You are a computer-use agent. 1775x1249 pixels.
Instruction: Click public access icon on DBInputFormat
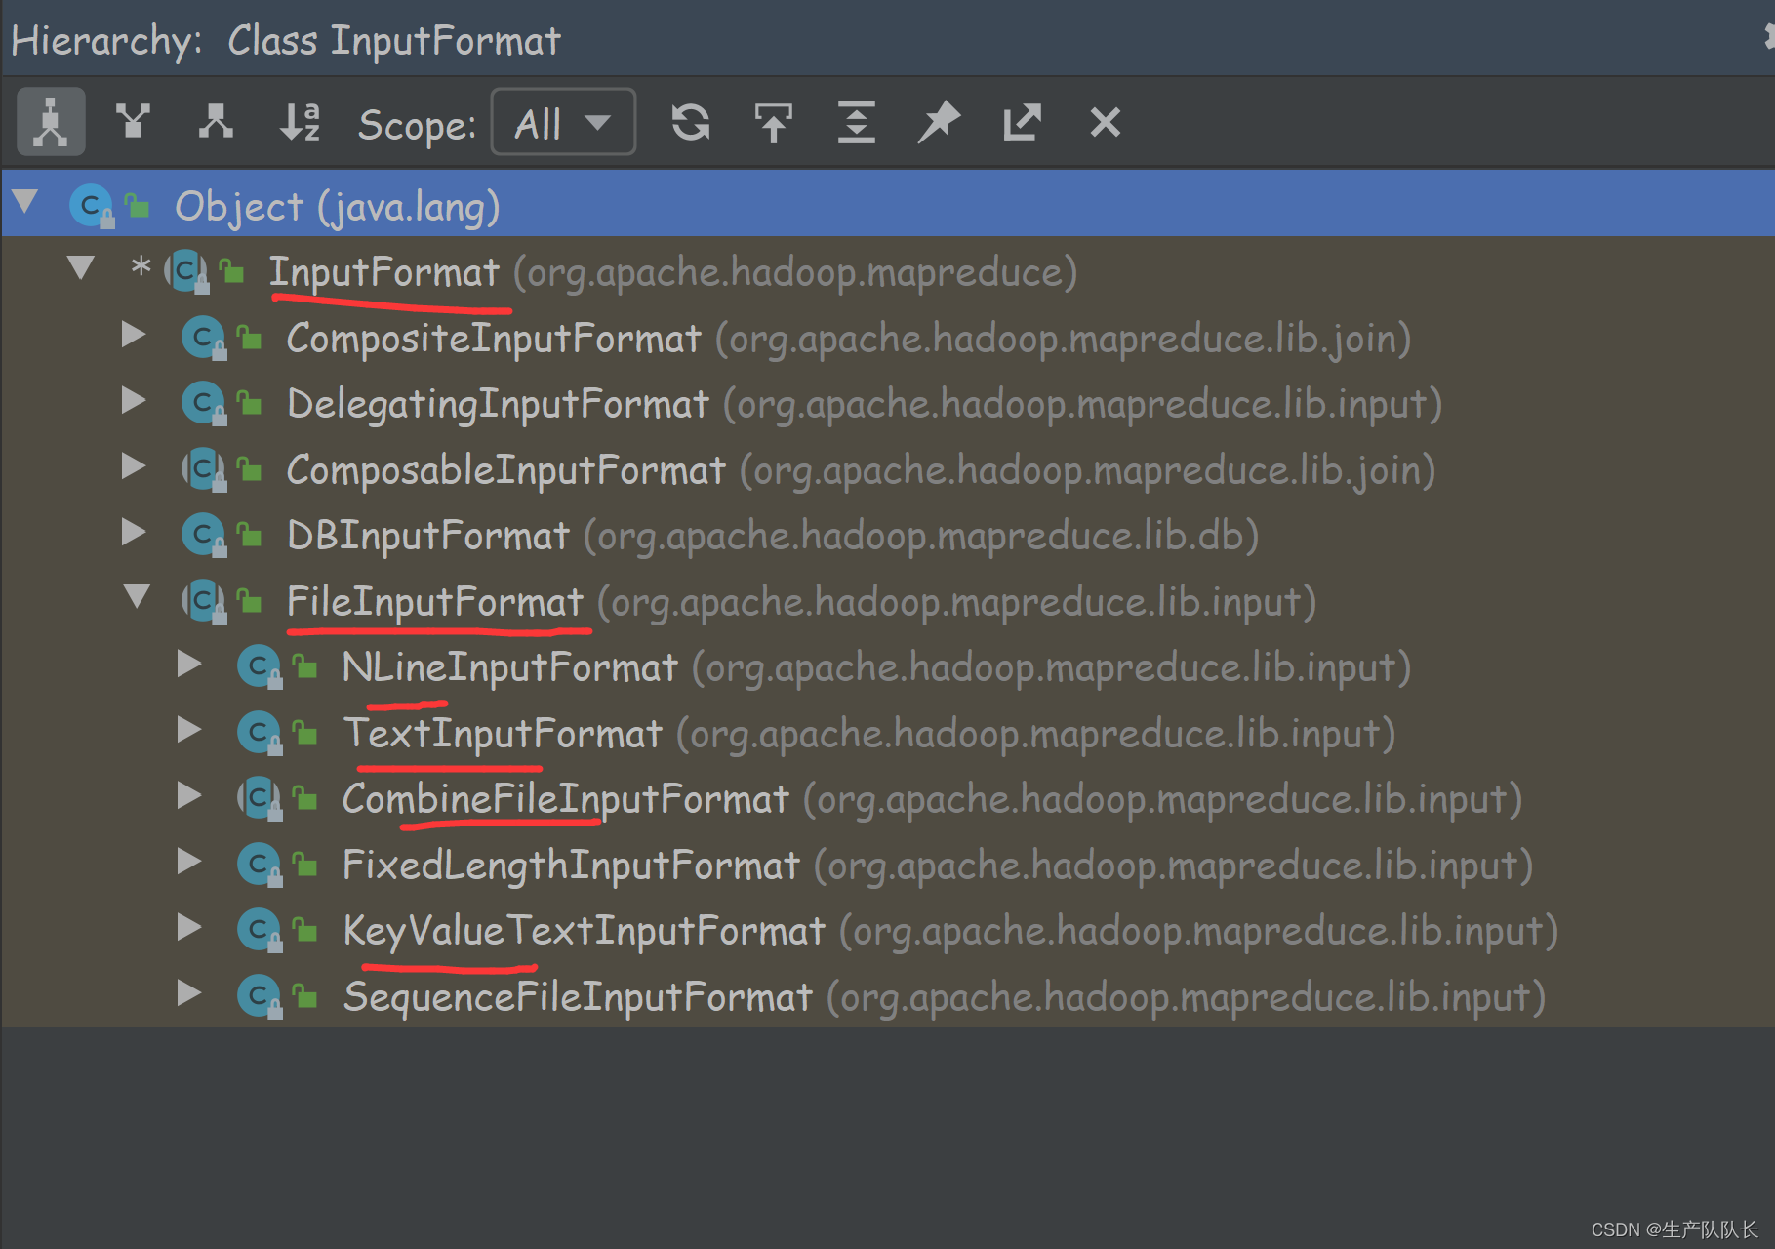[250, 534]
